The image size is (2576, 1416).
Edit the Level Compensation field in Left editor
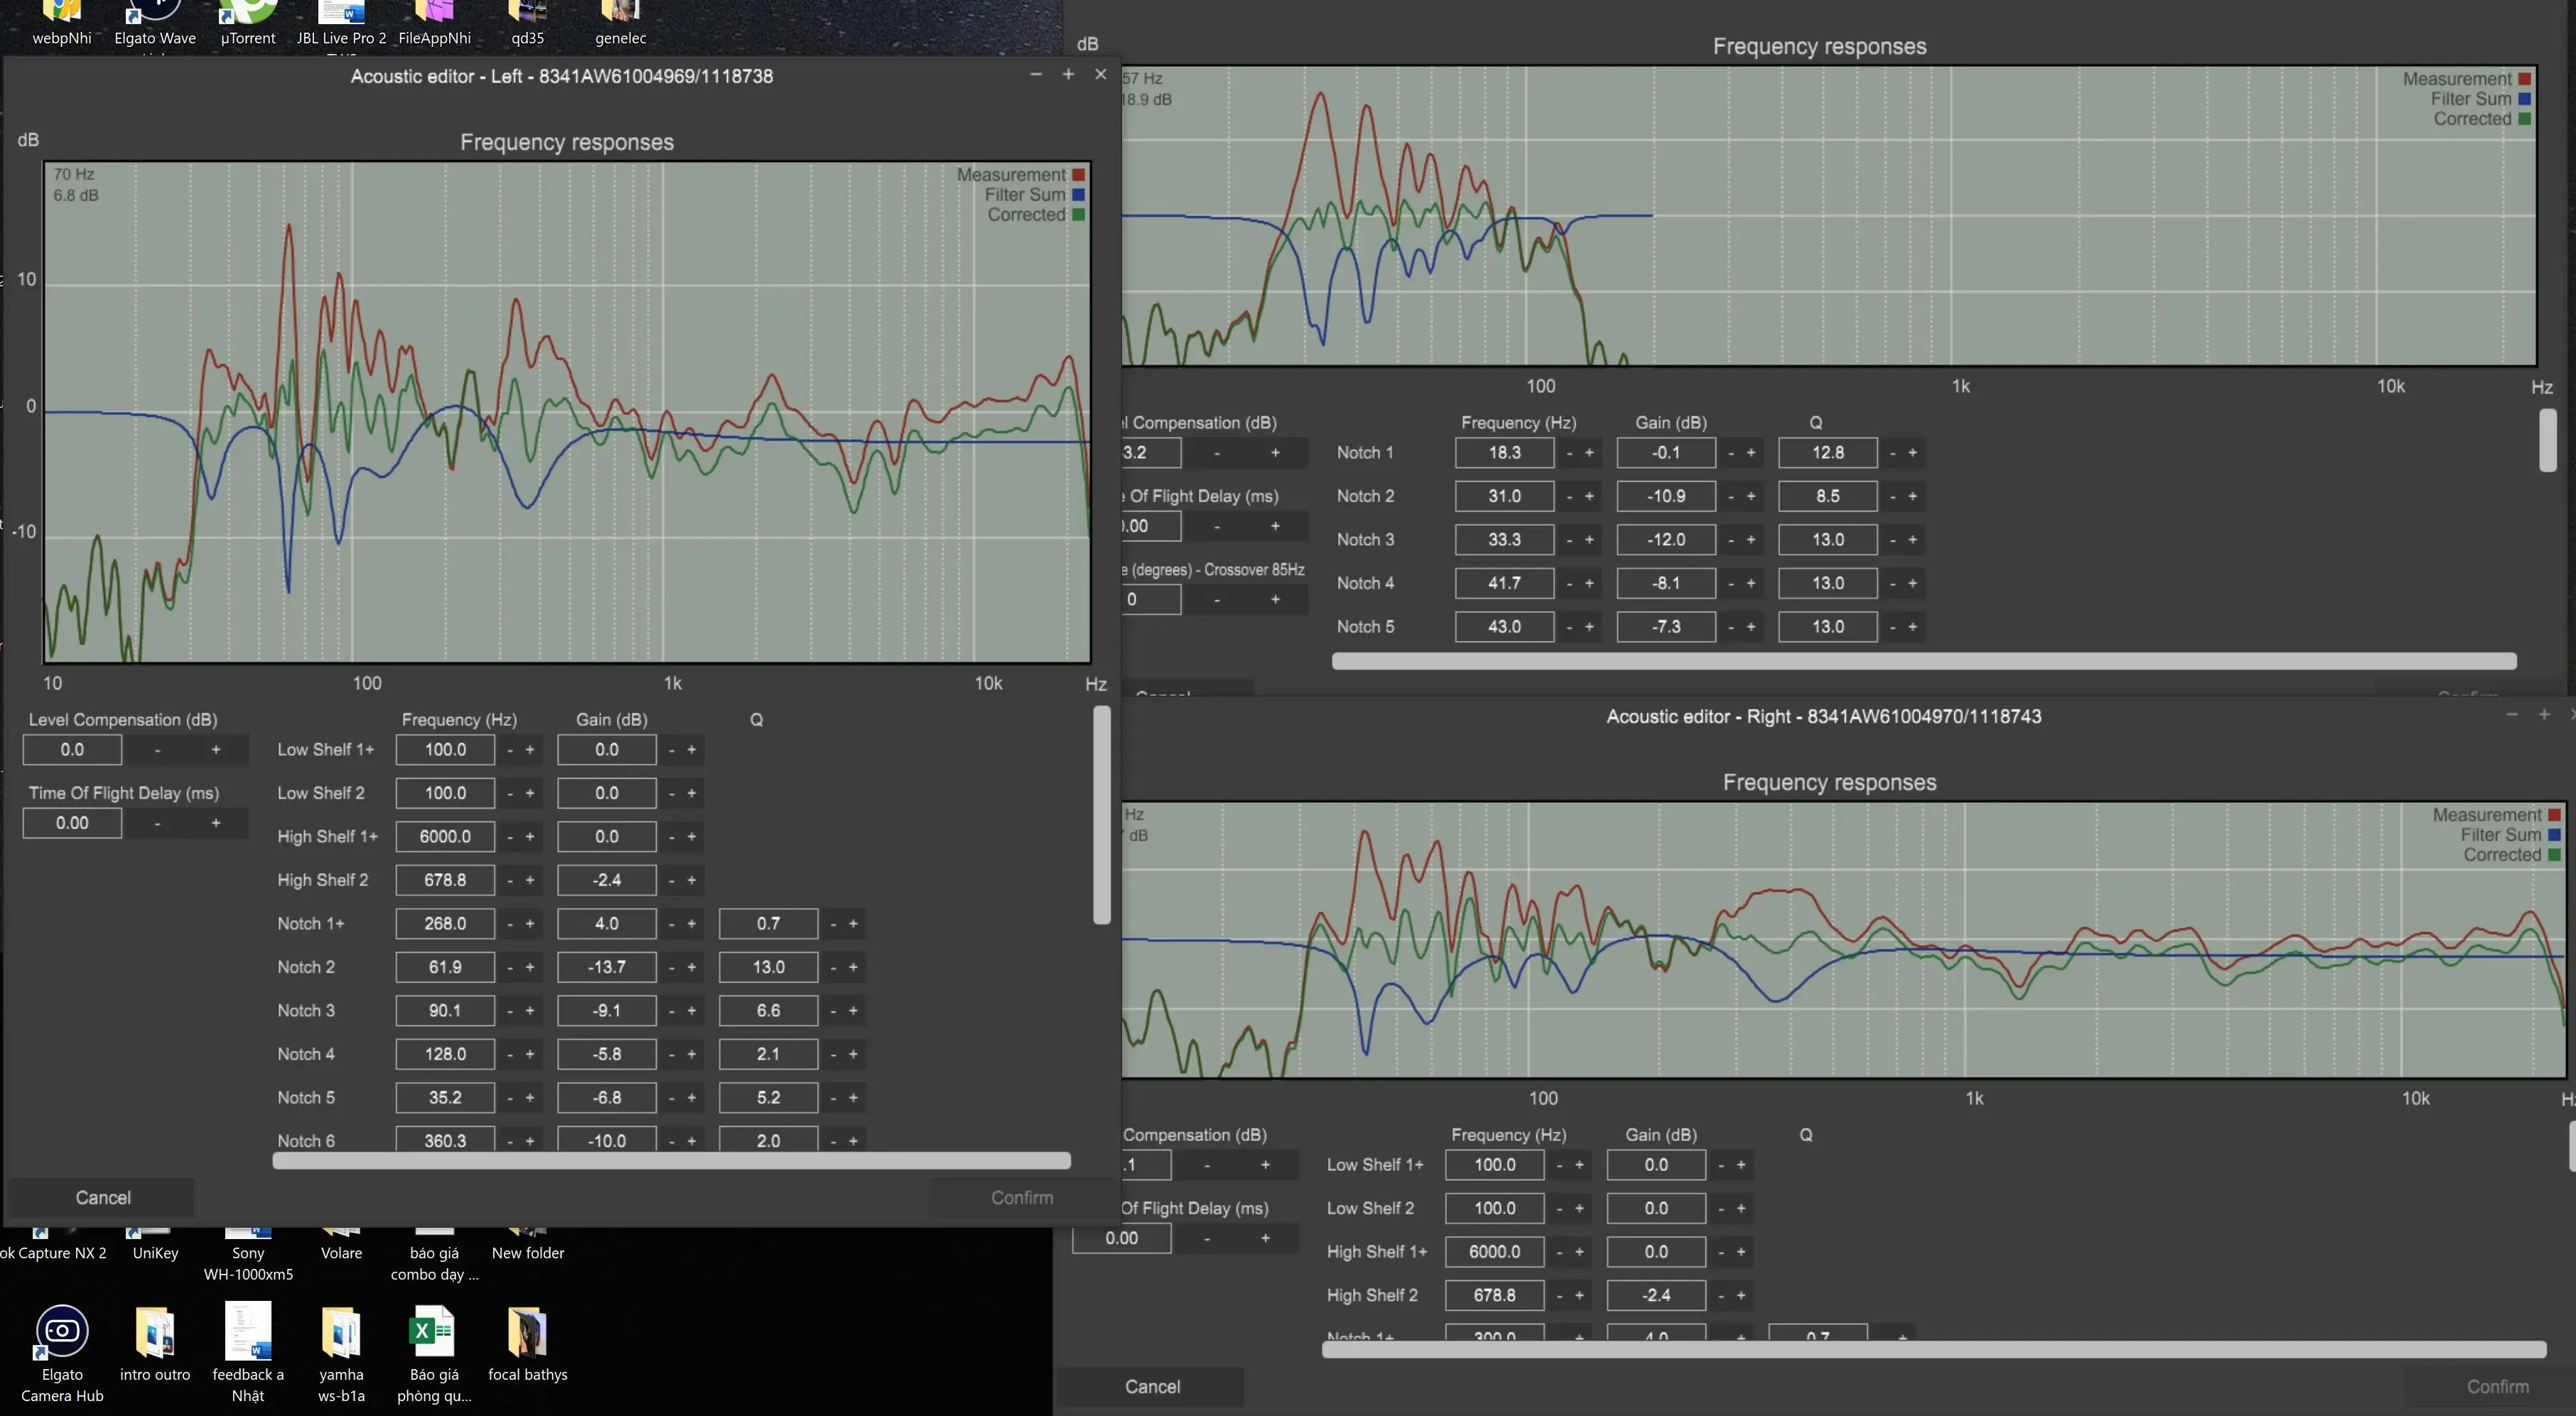(x=72, y=749)
